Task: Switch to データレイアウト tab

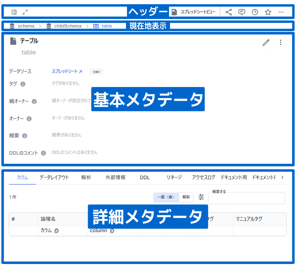Action: click(x=54, y=178)
